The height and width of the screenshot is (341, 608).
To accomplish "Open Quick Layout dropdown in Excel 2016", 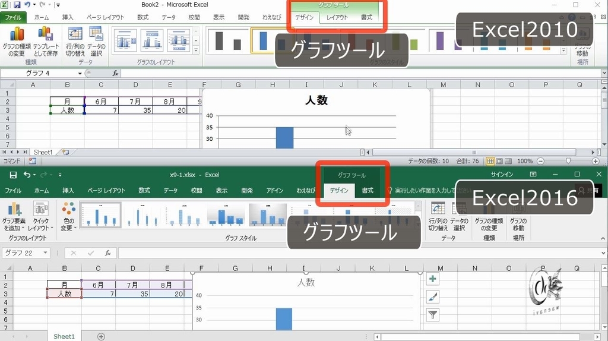I will point(41,216).
